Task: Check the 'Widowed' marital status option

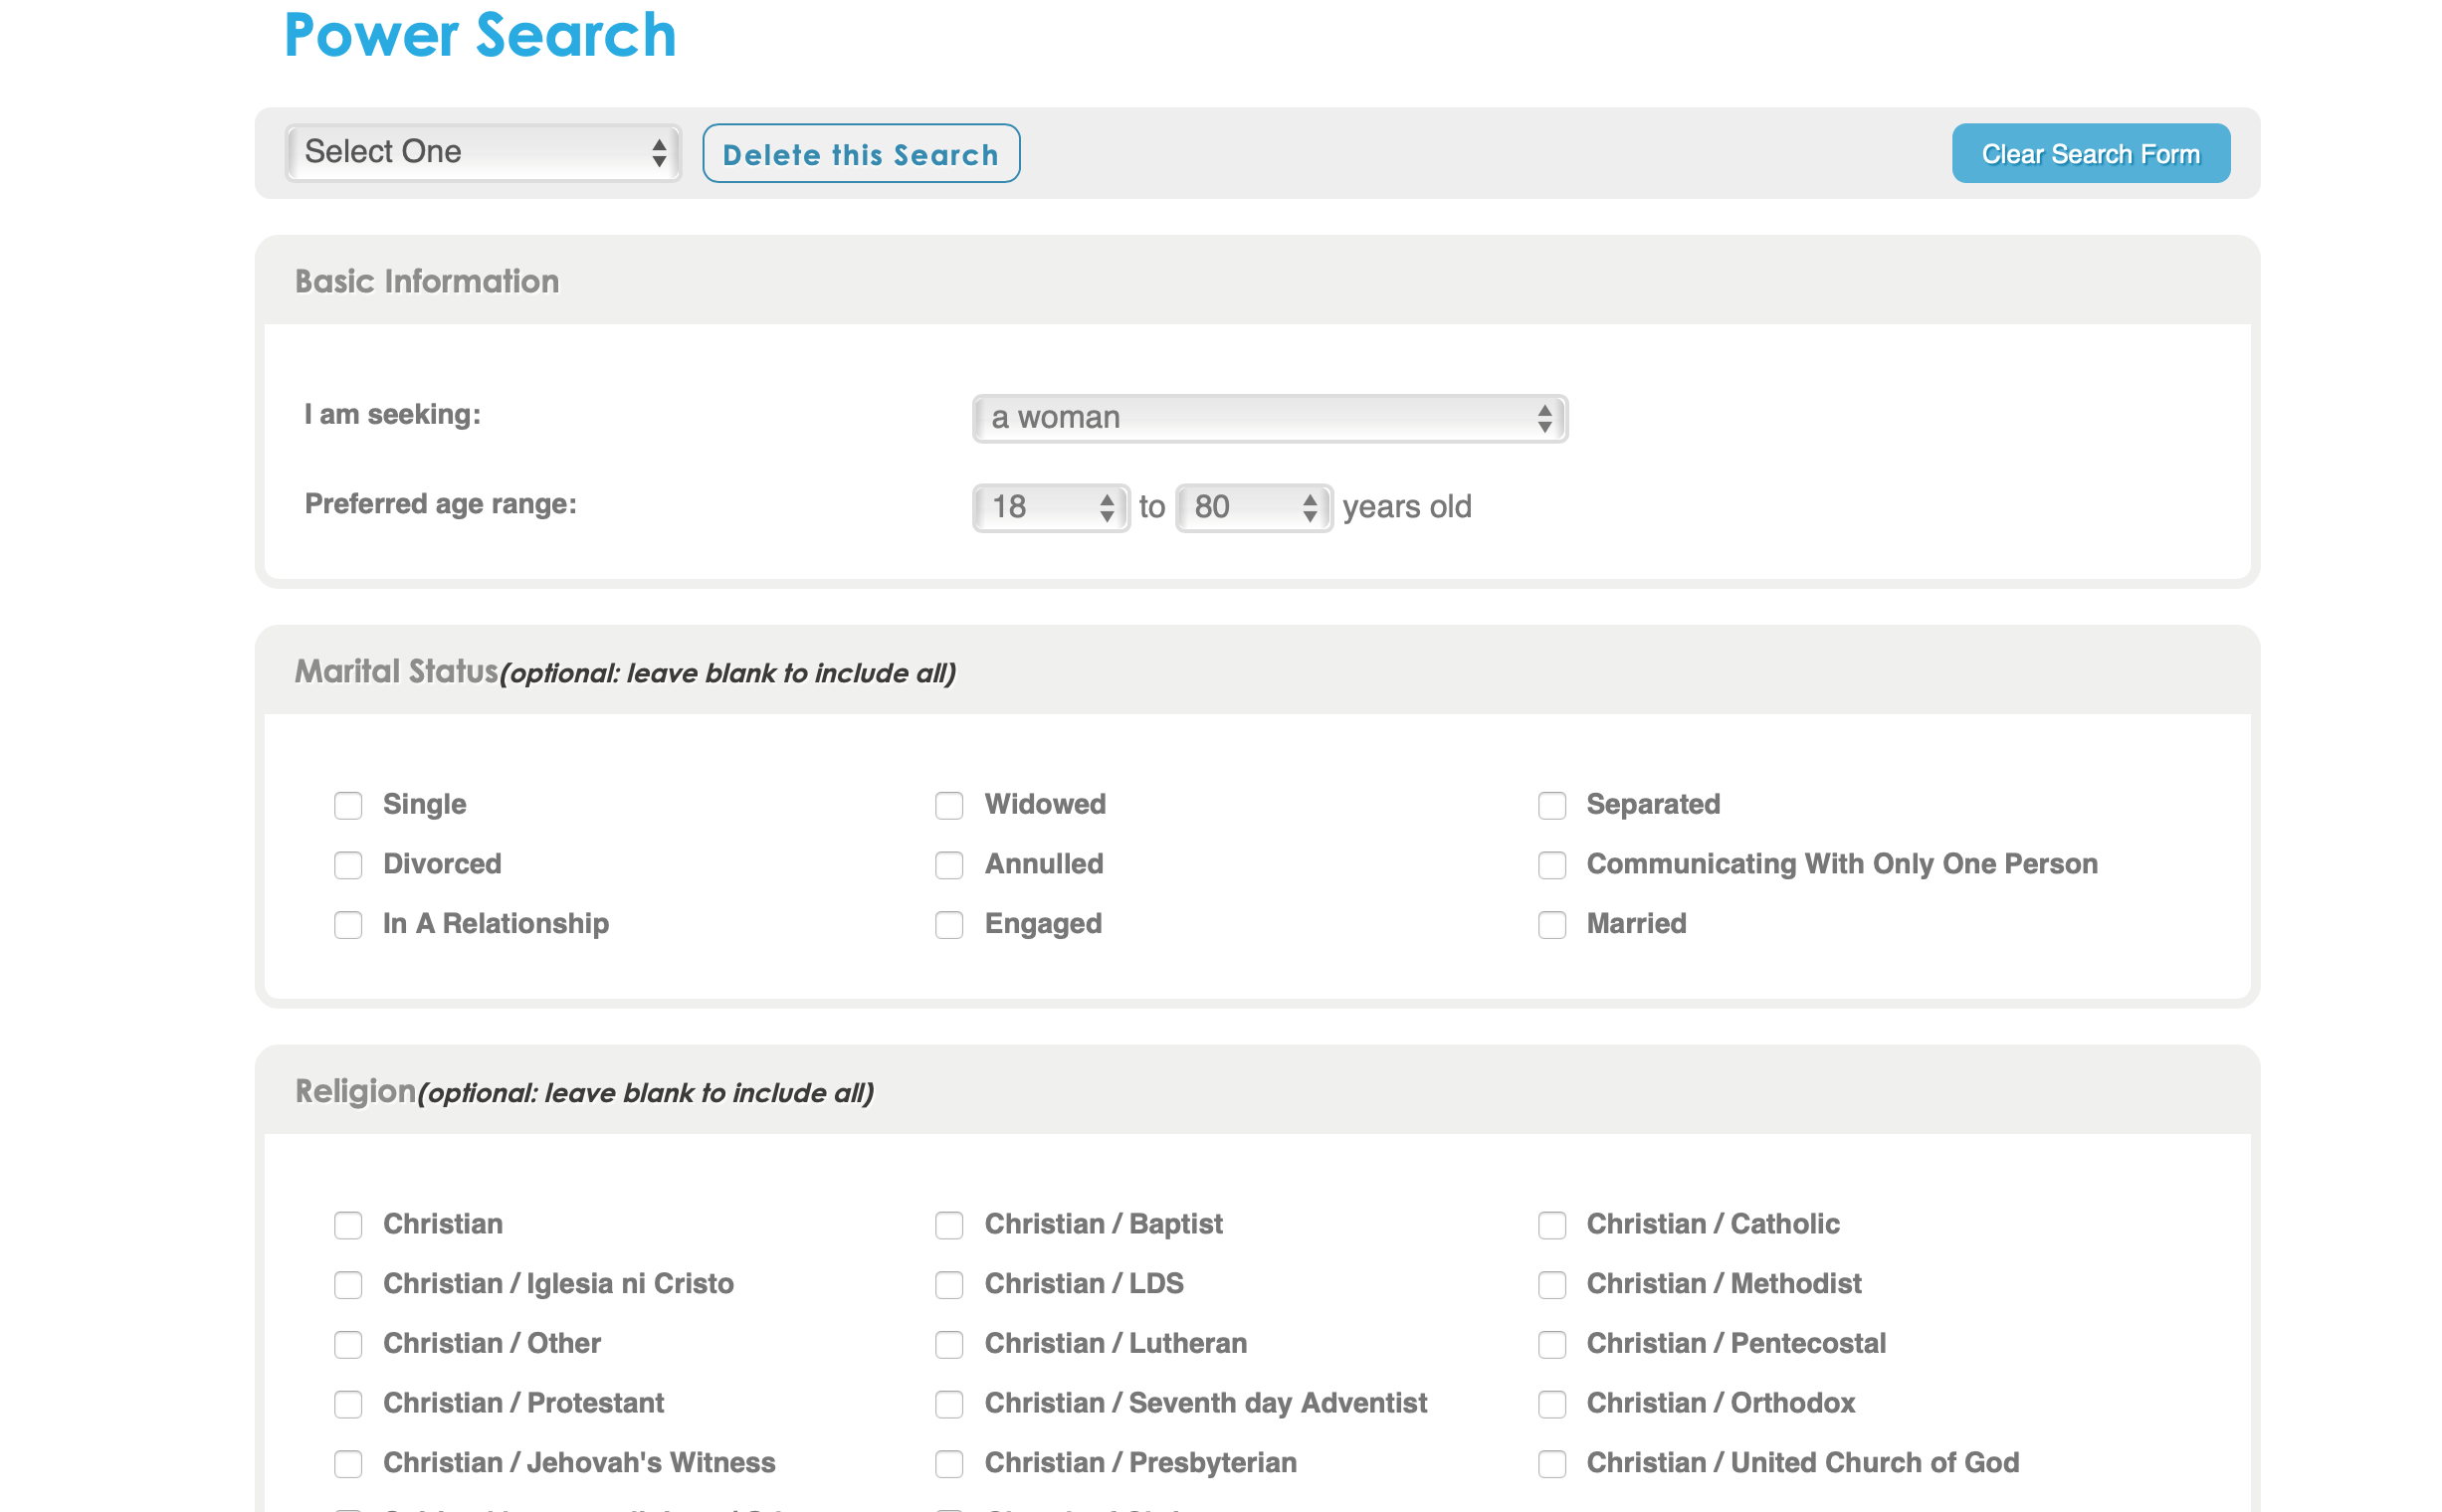Action: click(x=949, y=802)
